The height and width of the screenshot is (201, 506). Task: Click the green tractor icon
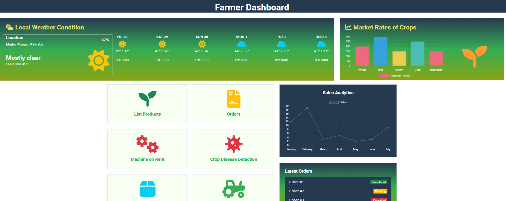click(x=233, y=189)
